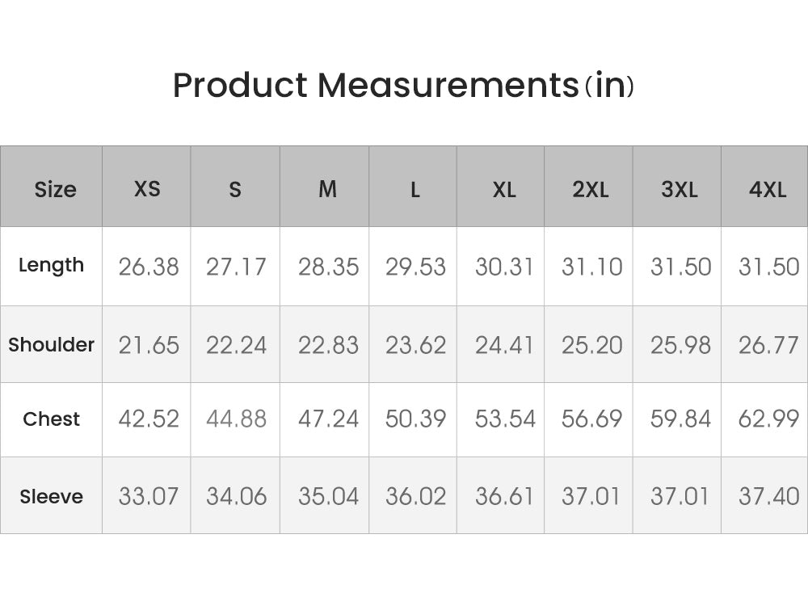Select the 2XL sleeve value 37.01
The image size is (808, 606).
591,496
